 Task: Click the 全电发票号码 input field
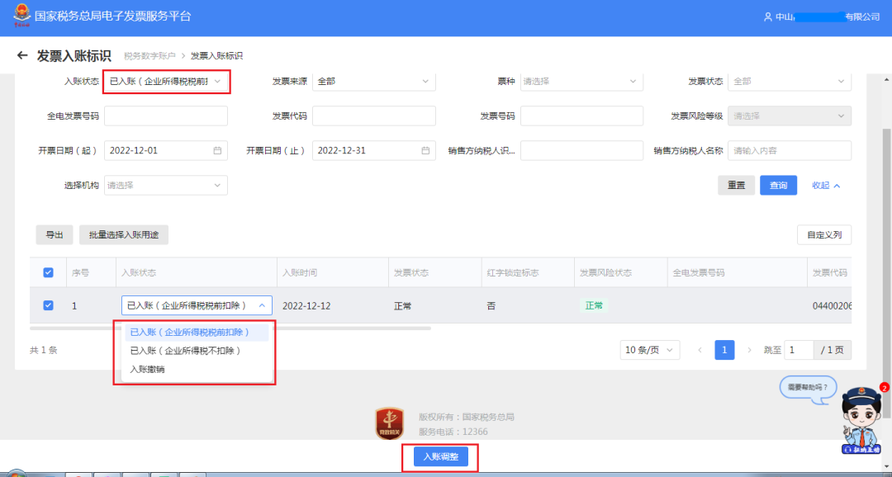(x=165, y=116)
